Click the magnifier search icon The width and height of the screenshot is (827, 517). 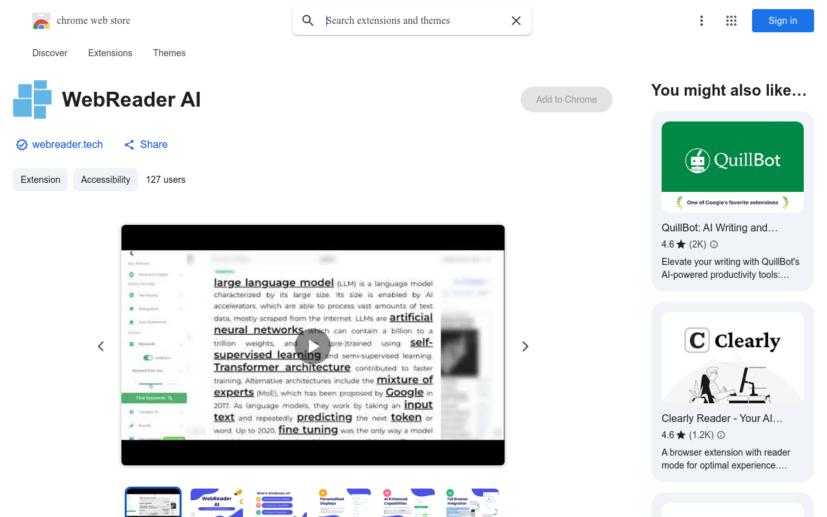tap(308, 21)
